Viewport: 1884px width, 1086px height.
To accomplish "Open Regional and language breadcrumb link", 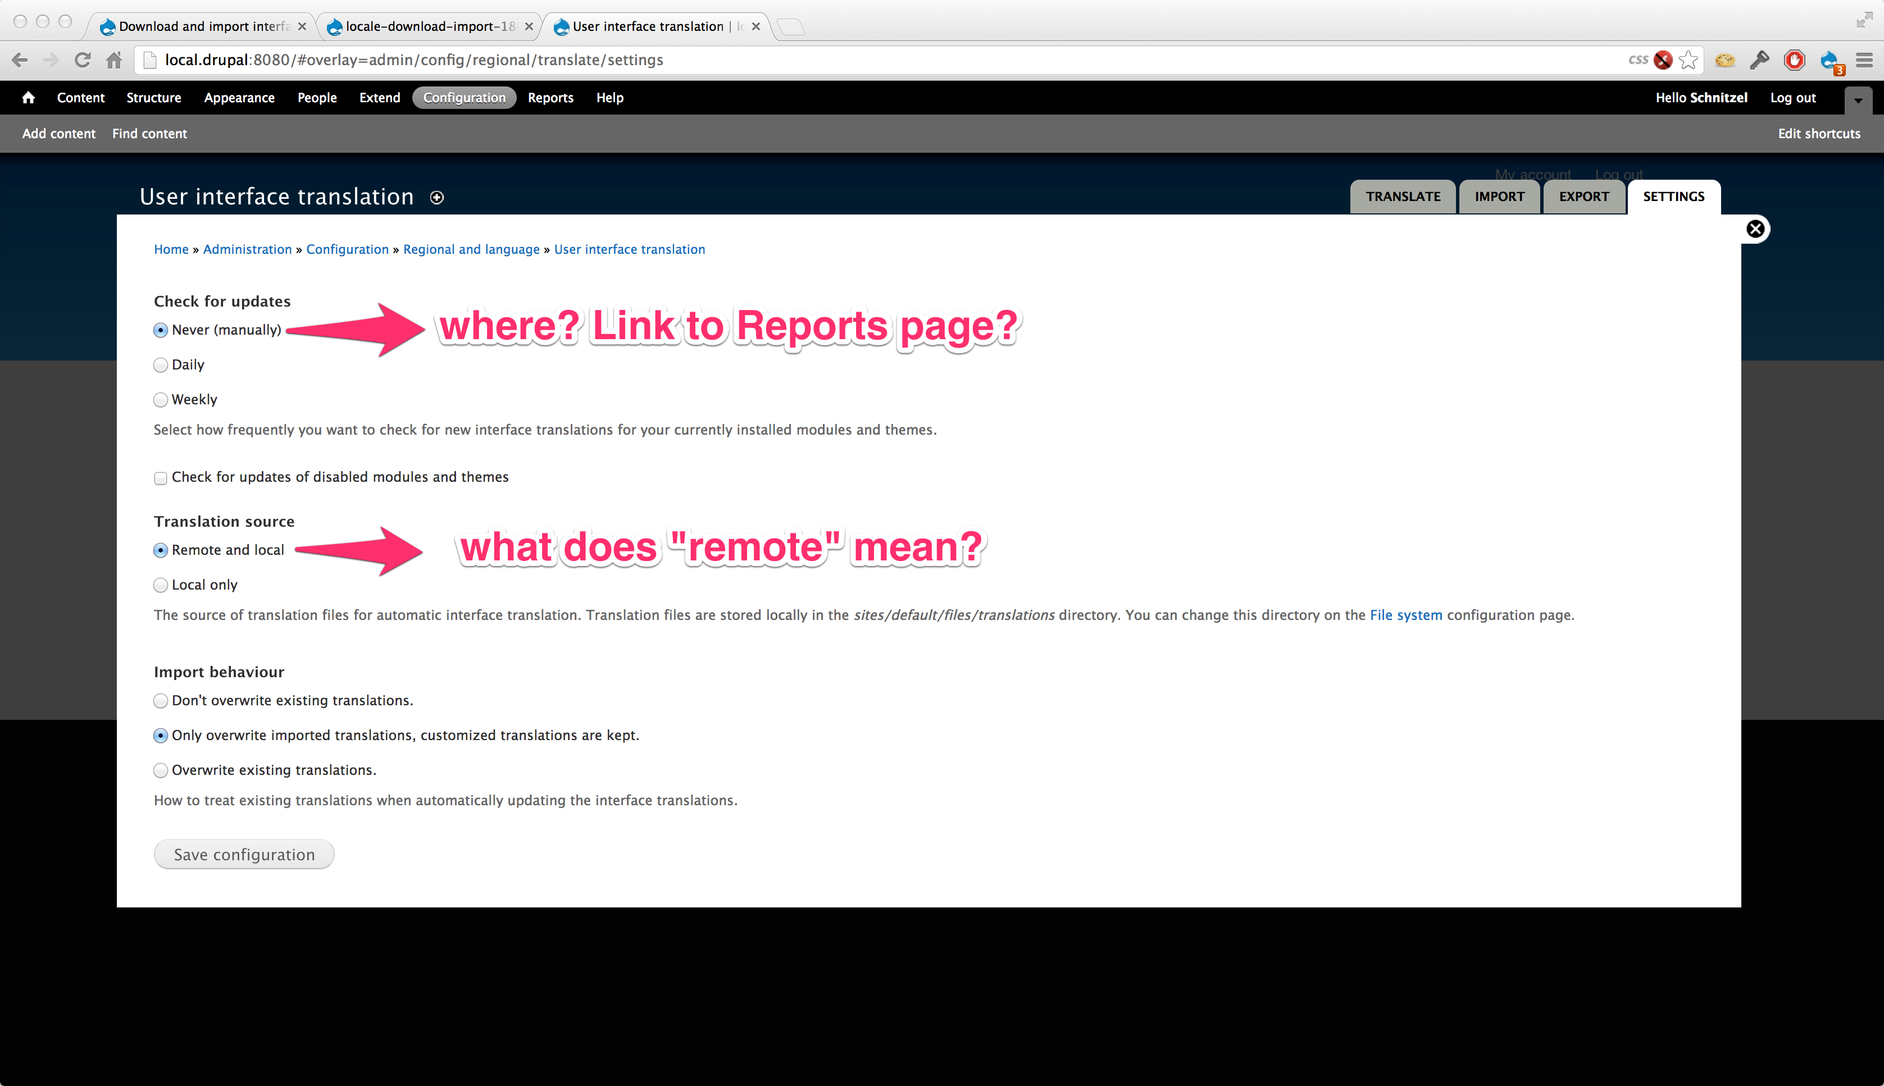I will coord(471,249).
